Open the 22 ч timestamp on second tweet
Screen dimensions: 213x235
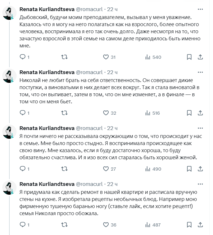click(112, 72)
